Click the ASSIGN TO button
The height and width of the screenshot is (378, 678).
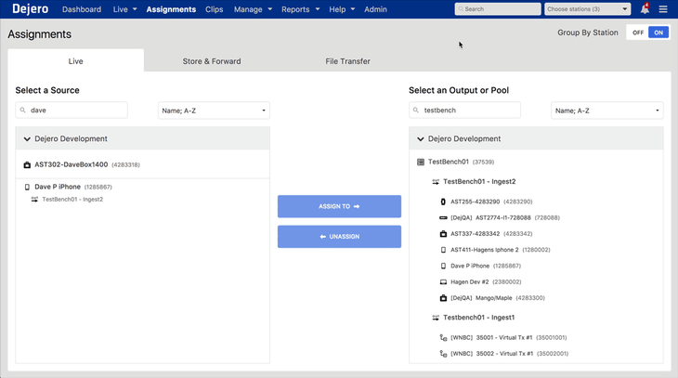[x=339, y=206]
